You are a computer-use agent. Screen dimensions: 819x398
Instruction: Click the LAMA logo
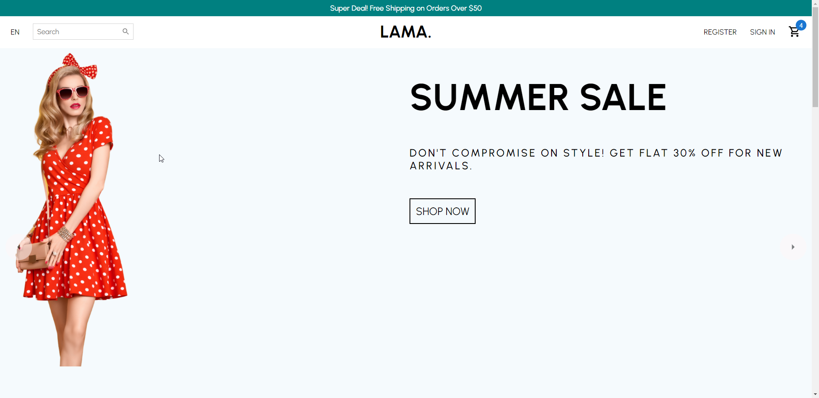(405, 32)
